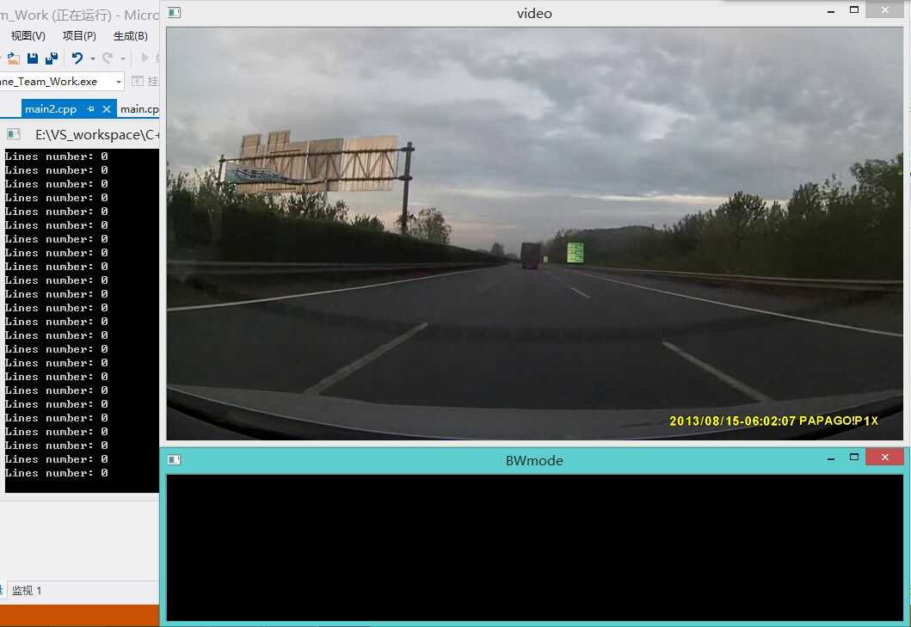Open the Lane_Team_Work.exe process dropdown
The height and width of the screenshot is (627, 911).
(x=119, y=82)
